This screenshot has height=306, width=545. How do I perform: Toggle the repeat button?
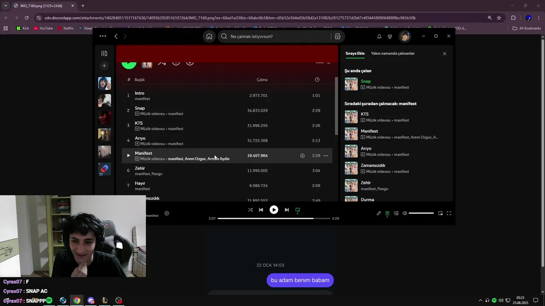298,210
